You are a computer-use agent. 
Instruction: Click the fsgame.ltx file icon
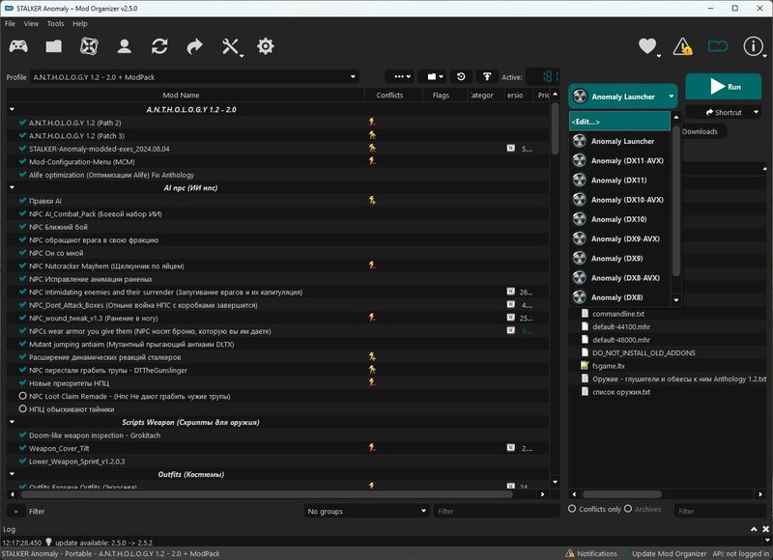tap(585, 366)
